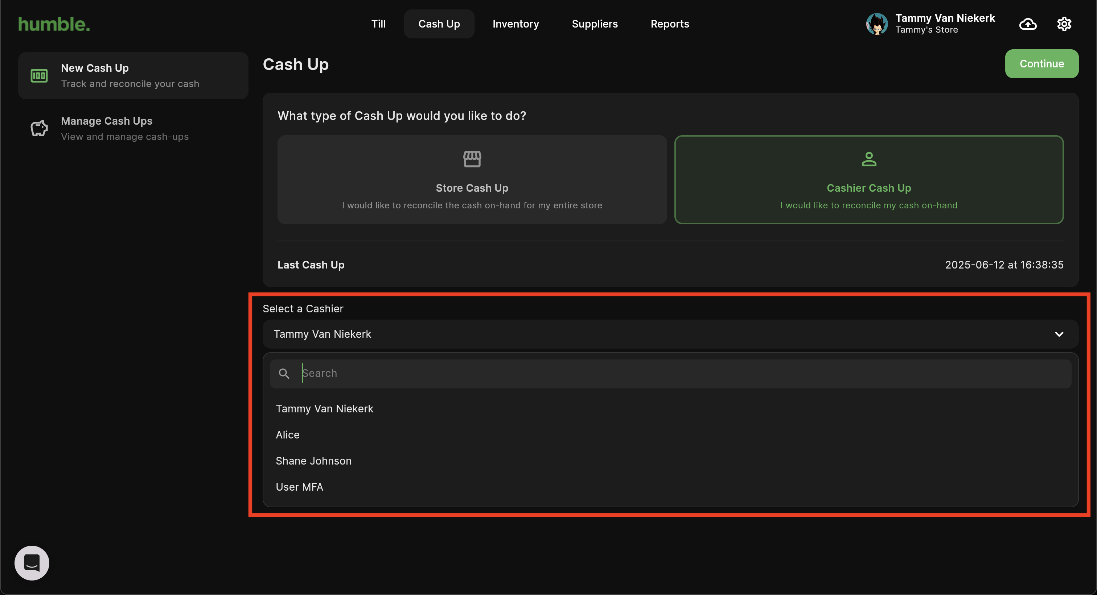Click the humble logo
This screenshot has height=595, width=1097.
(54, 24)
